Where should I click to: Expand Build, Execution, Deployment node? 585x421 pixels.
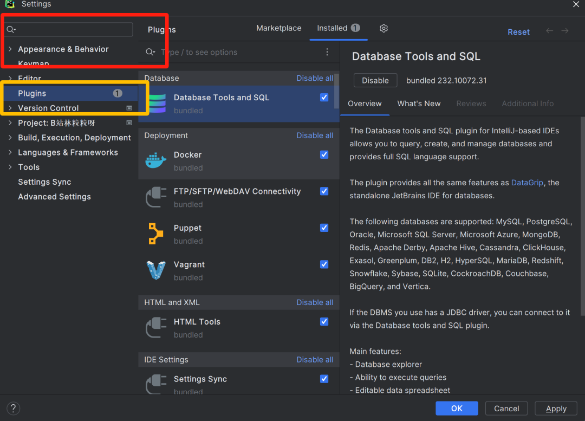10,137
